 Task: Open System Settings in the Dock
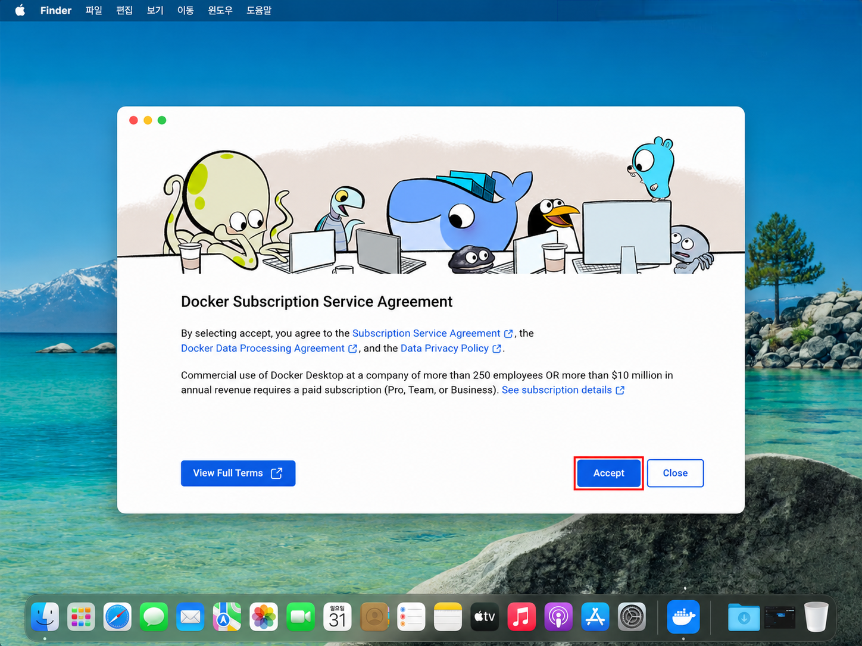(632, 617)
